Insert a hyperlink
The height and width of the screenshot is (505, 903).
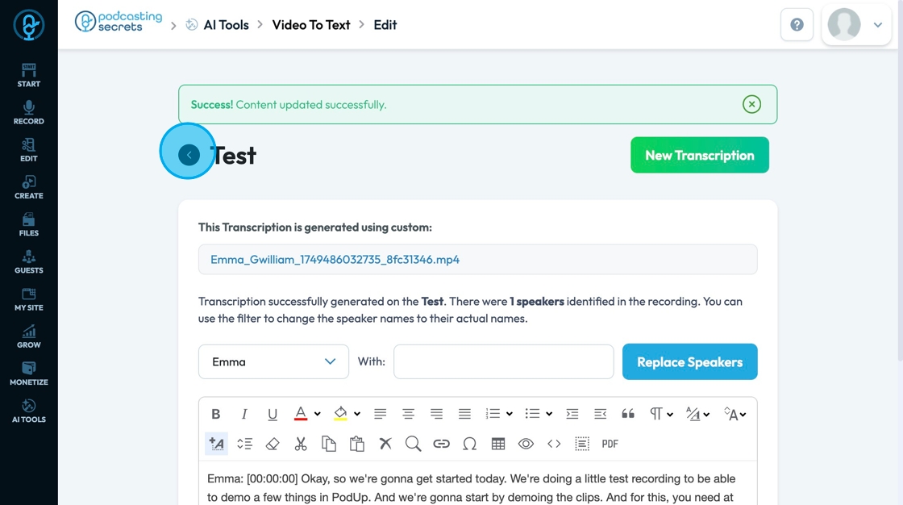point(441,444)
